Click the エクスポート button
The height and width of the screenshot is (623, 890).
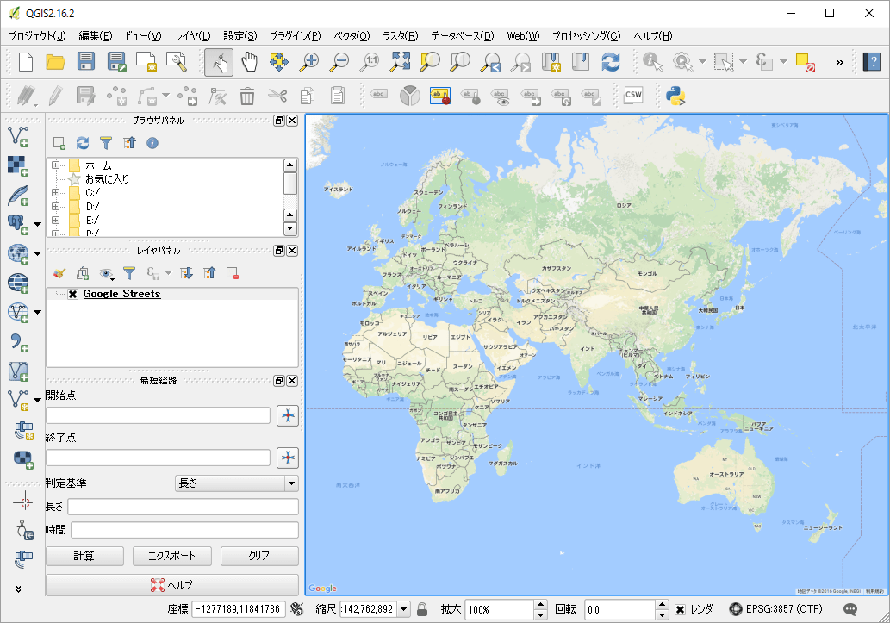tap(170, 556)
